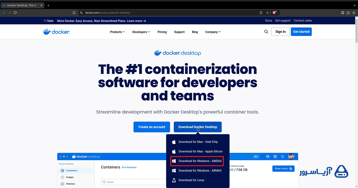Select the Docker Desktop browser tab
Viewport: 358px width, 188px height.
pos(22,5)
